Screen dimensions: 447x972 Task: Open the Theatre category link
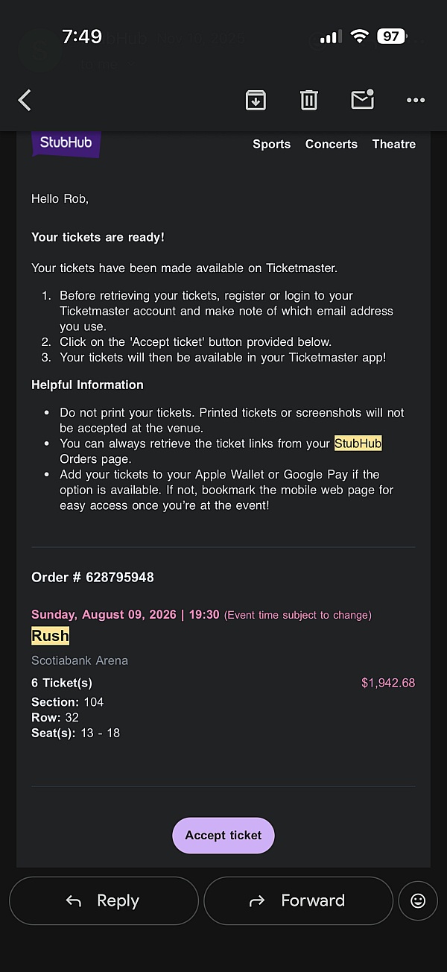point(393,144)
